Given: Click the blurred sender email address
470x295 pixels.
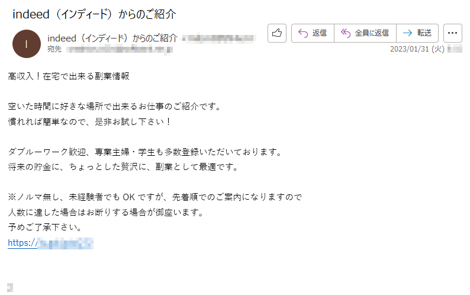Looking at the screenshot, I should pos(220,38).
